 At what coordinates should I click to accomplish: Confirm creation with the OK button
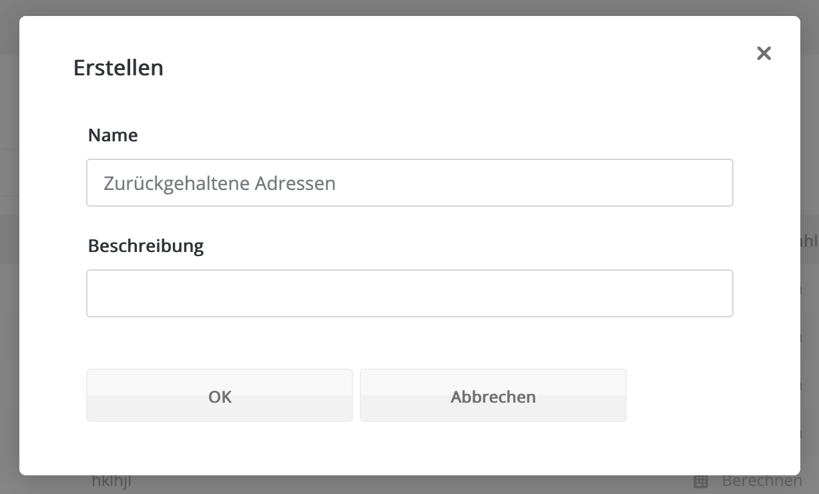point(220,396)
